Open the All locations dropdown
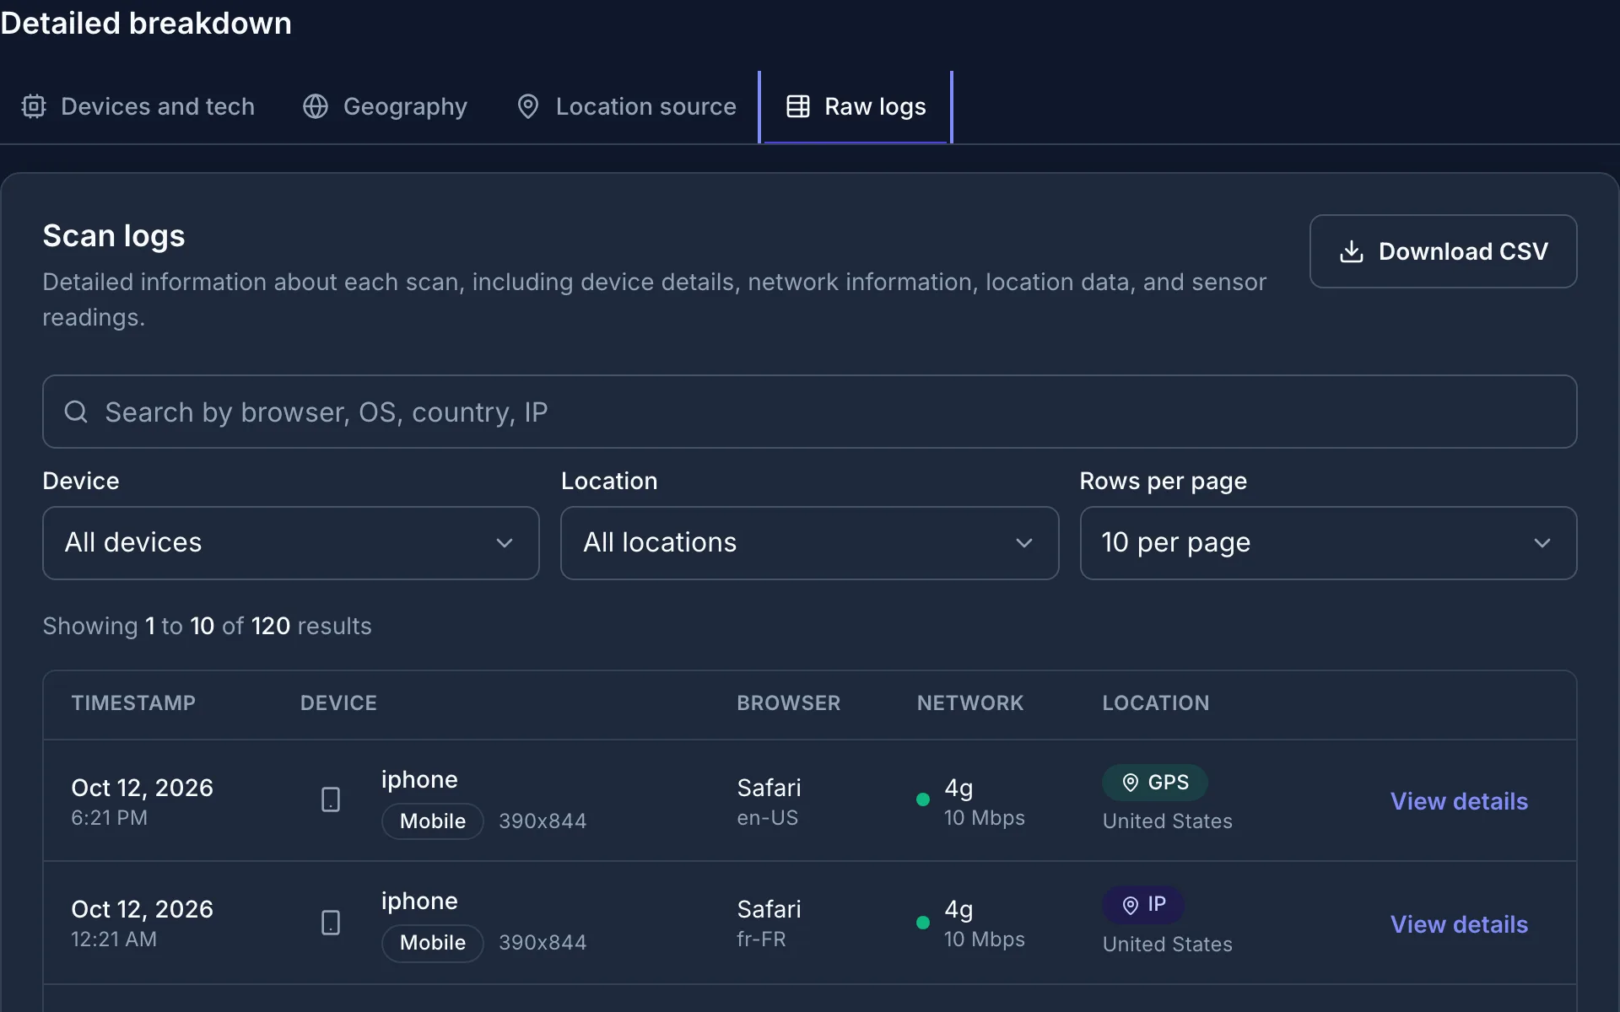 [x=810, y=543]
